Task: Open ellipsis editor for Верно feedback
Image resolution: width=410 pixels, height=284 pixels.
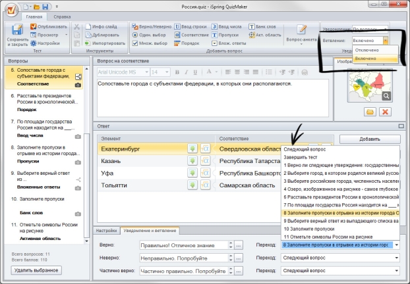Action: [239, 245]
